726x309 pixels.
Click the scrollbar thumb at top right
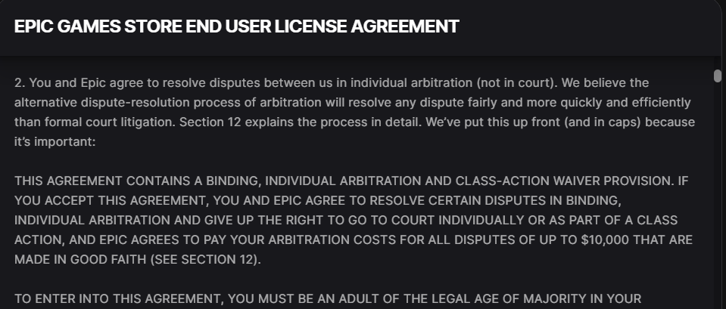pos(718,76)
